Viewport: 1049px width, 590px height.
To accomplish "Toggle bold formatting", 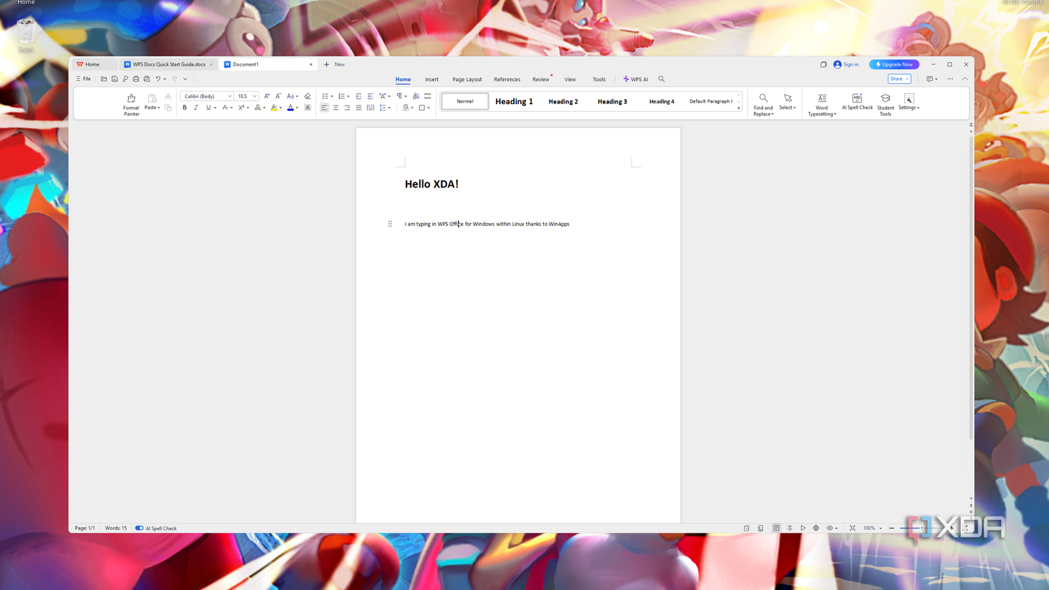I will 184,107.
